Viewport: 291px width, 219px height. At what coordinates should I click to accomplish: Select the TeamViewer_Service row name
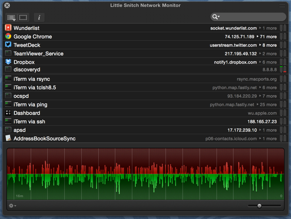coord(38,54)
